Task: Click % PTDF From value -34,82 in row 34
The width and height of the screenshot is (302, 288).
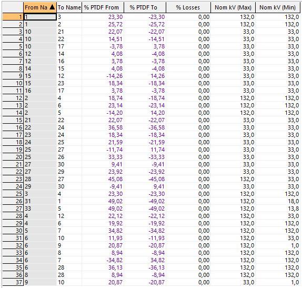Action: point(115,260)
